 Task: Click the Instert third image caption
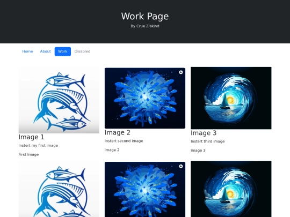tap(208, 141)
